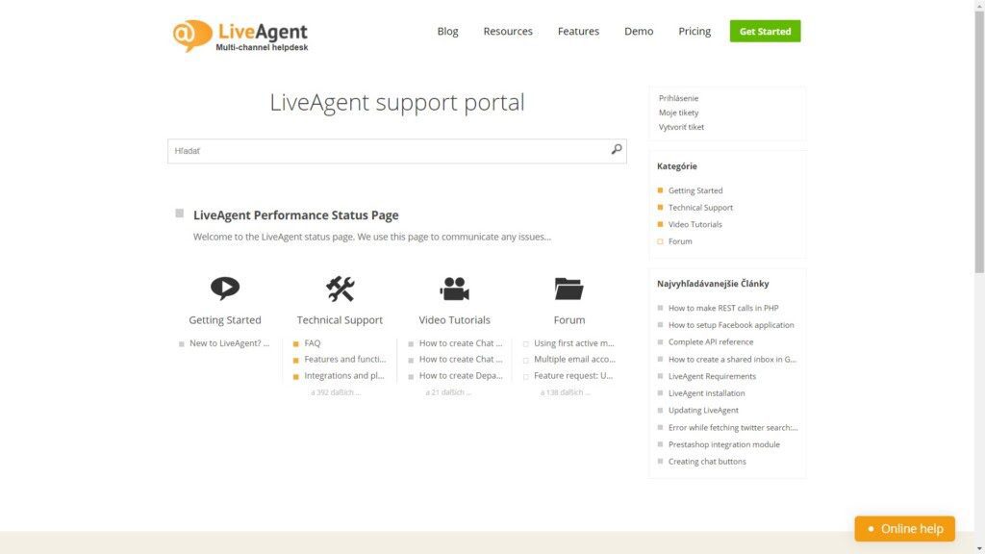985x554 pixels.
Task: Click the Technical Support tools icon
Action: pyautogui.click(x=340, y=289)
